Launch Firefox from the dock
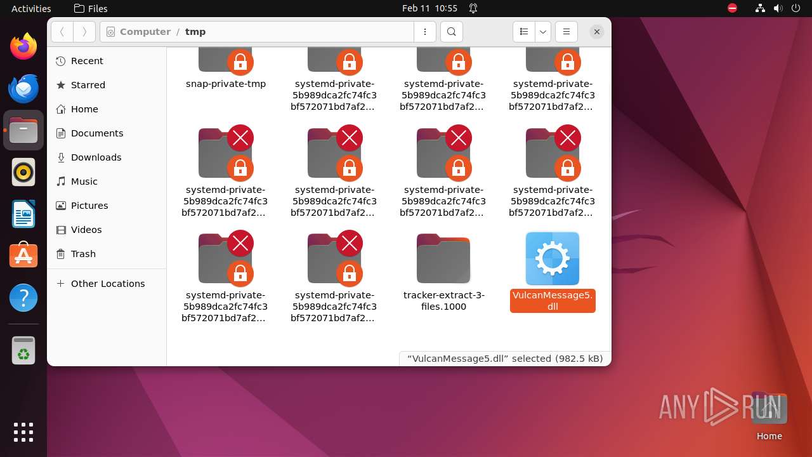This screenshot has width=812, height=457. [23, 46]
